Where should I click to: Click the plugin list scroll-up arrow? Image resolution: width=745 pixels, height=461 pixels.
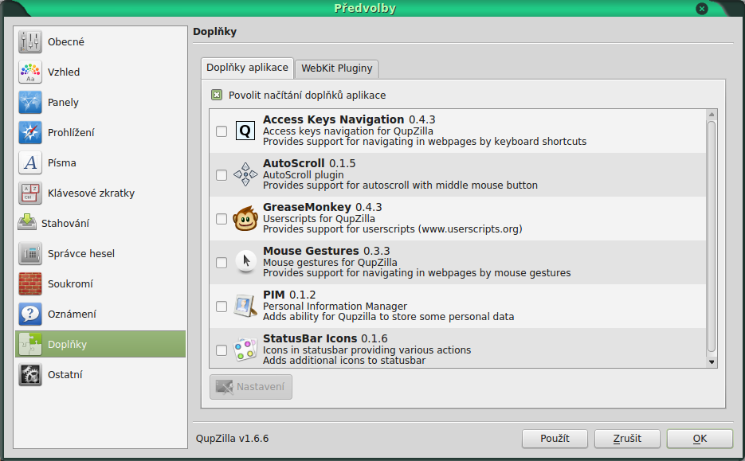712,115
